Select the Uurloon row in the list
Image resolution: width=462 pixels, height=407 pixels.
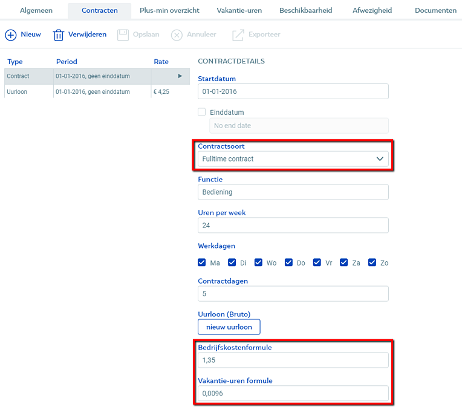pos(91,92)
